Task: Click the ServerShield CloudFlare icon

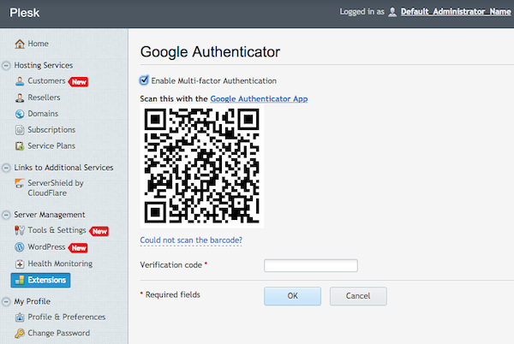Action: [20, 183]
